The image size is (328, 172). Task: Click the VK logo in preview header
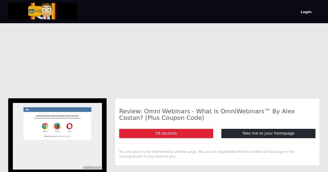click(x=27, y=110)
